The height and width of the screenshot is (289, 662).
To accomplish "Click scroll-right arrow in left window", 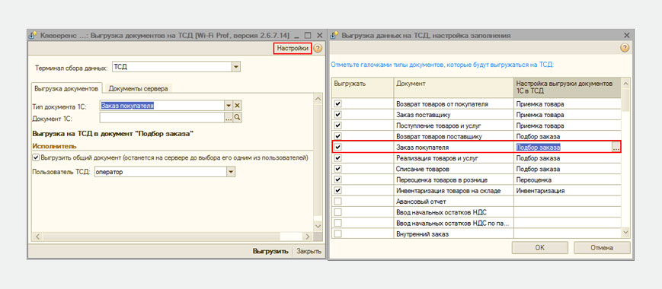I will click(307, 237).
